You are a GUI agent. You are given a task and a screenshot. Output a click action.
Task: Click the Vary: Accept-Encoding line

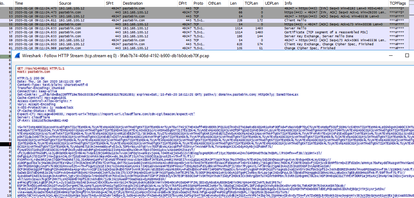coord(37,104)
